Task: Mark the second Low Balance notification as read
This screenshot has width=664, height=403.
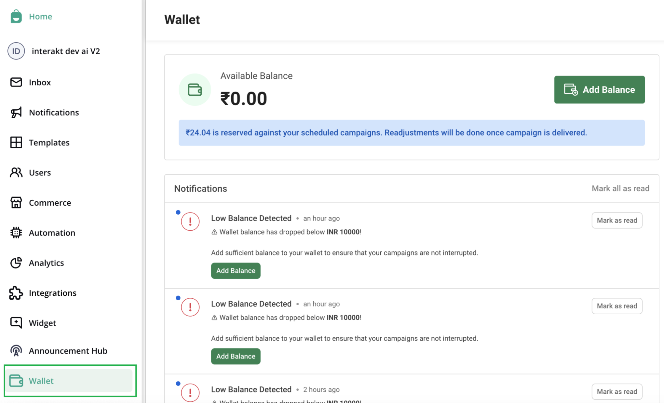Action: (617, 306)
